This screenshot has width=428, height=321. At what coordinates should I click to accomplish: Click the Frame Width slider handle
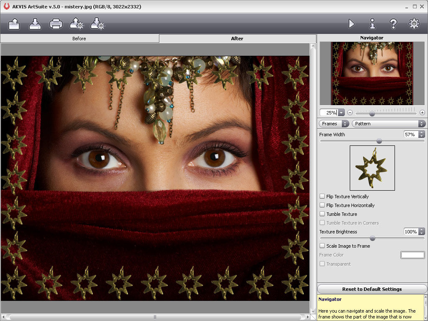tap(379, 141)
